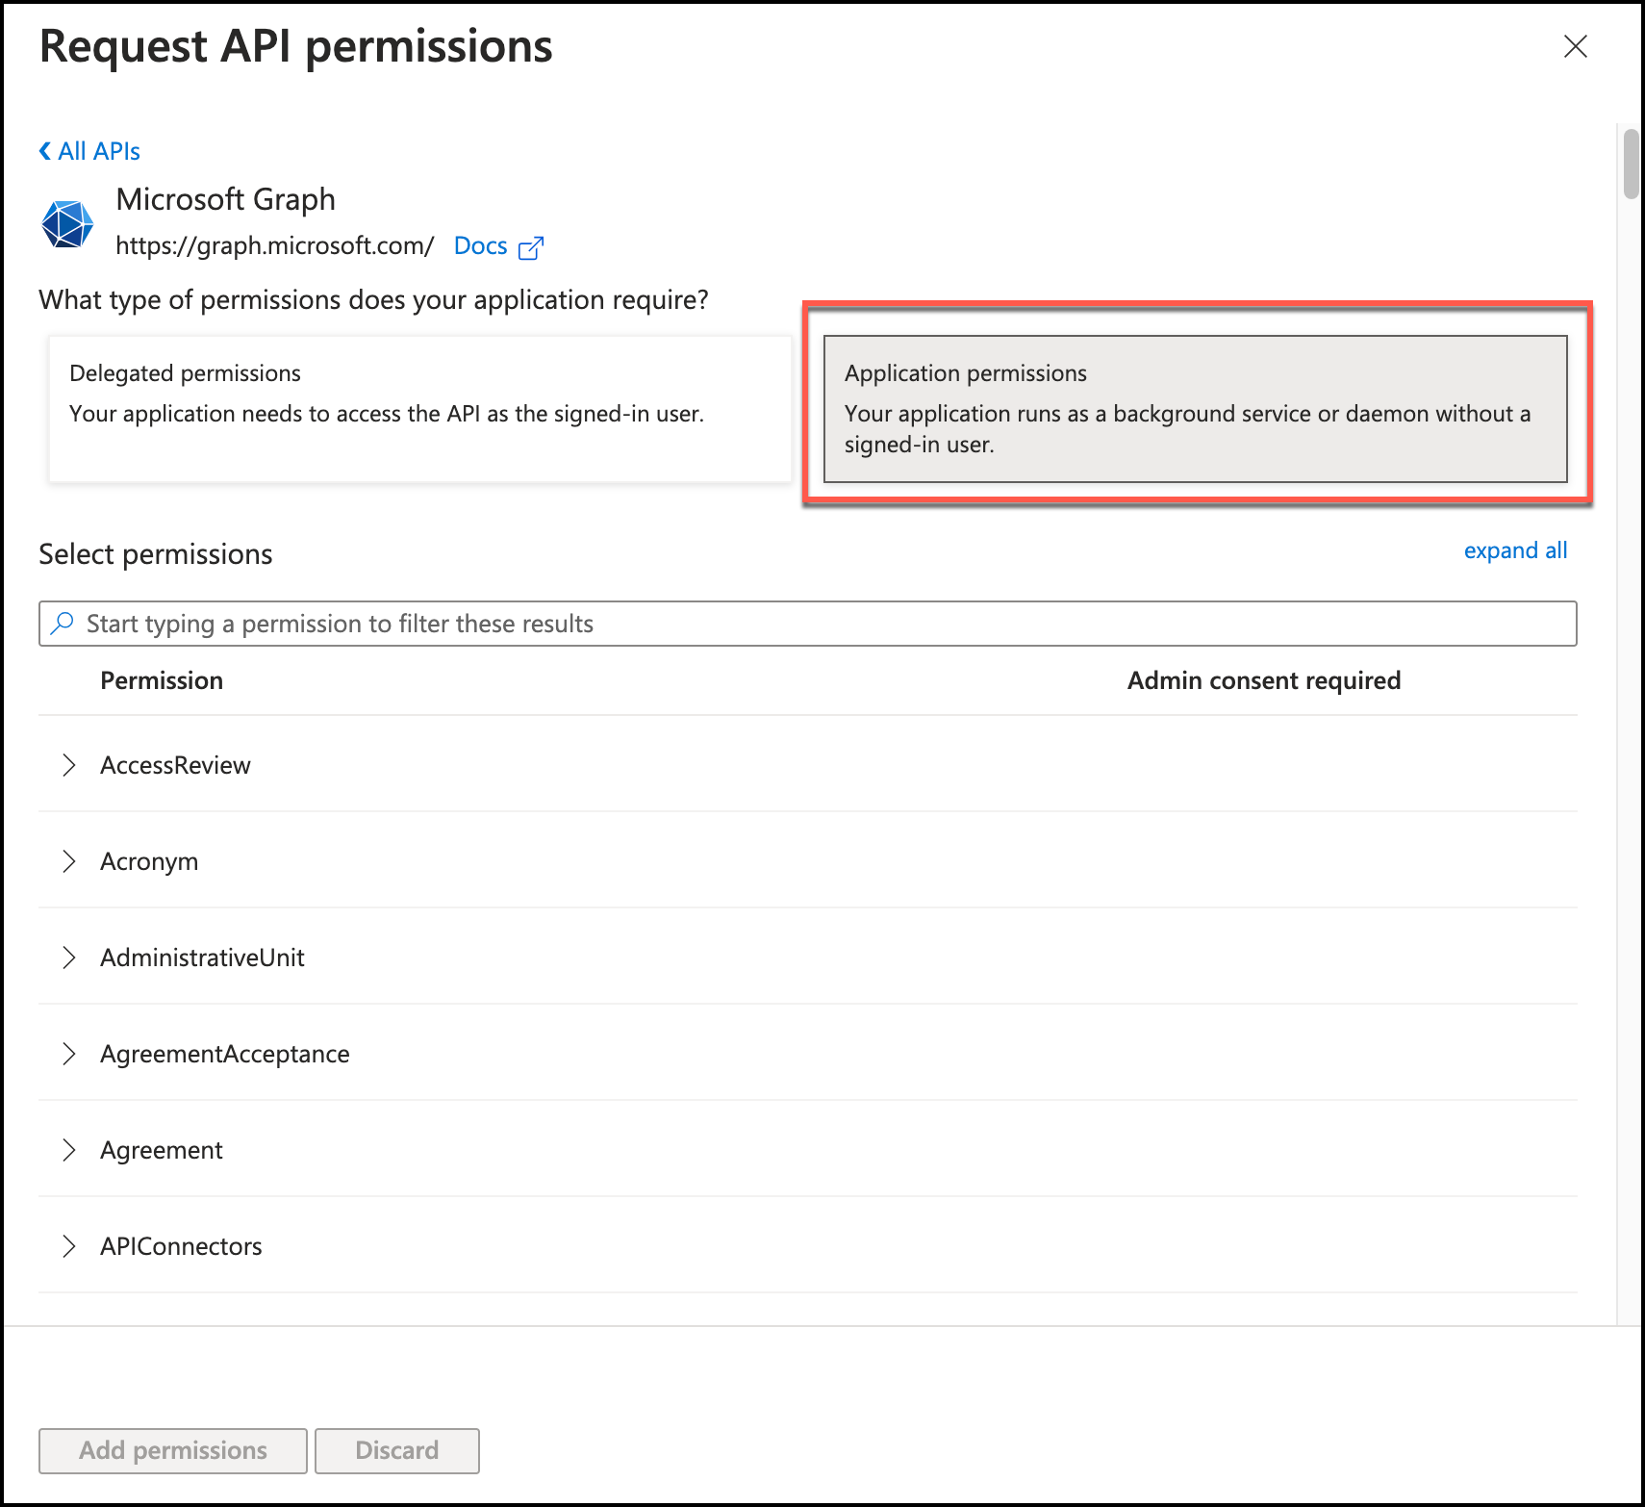
Task: Click the vertical scrollbar thumb
Action: tap(1631, 164)
